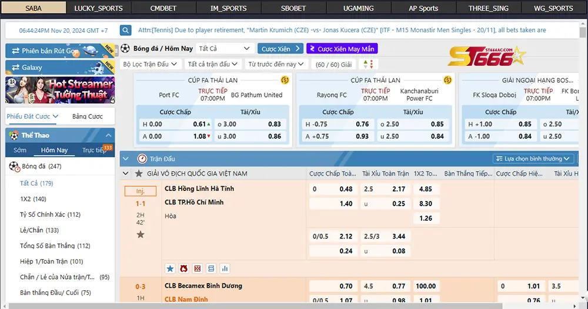The image size is (588, 309).
Task: Click the ST666 logo
Action: coord(486,56)
